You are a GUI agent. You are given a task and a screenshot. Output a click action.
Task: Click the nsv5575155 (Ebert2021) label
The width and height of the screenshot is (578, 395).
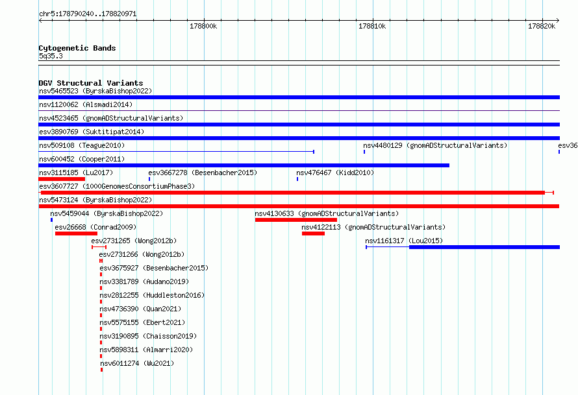(142, 322)
